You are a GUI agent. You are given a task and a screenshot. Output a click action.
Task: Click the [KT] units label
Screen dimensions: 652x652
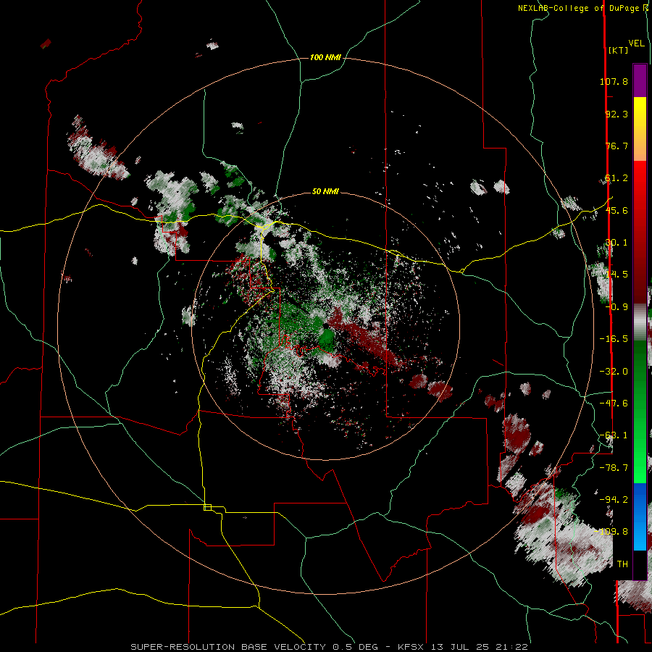coord(619,50)
